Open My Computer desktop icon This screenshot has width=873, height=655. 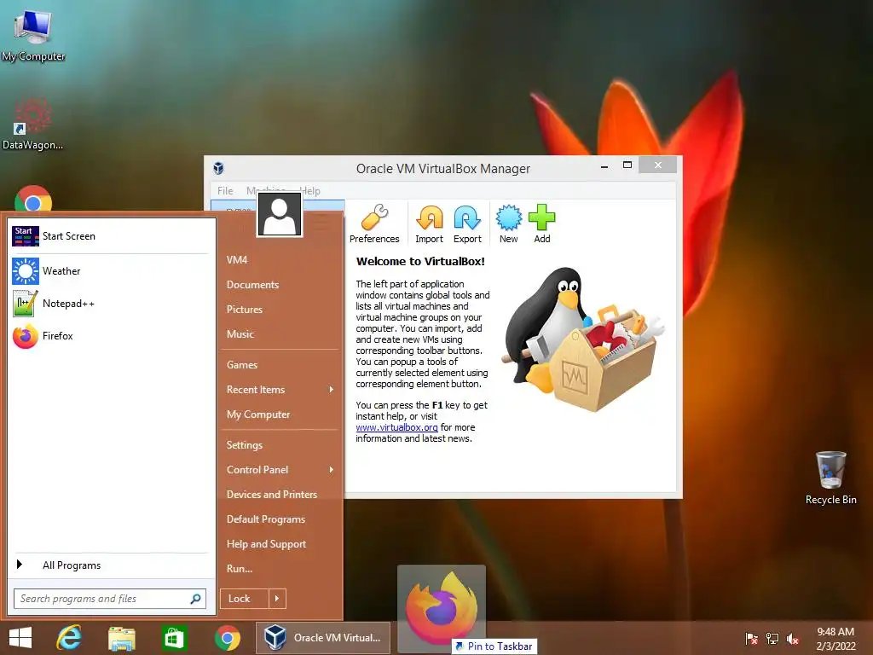tap(33, 34)
